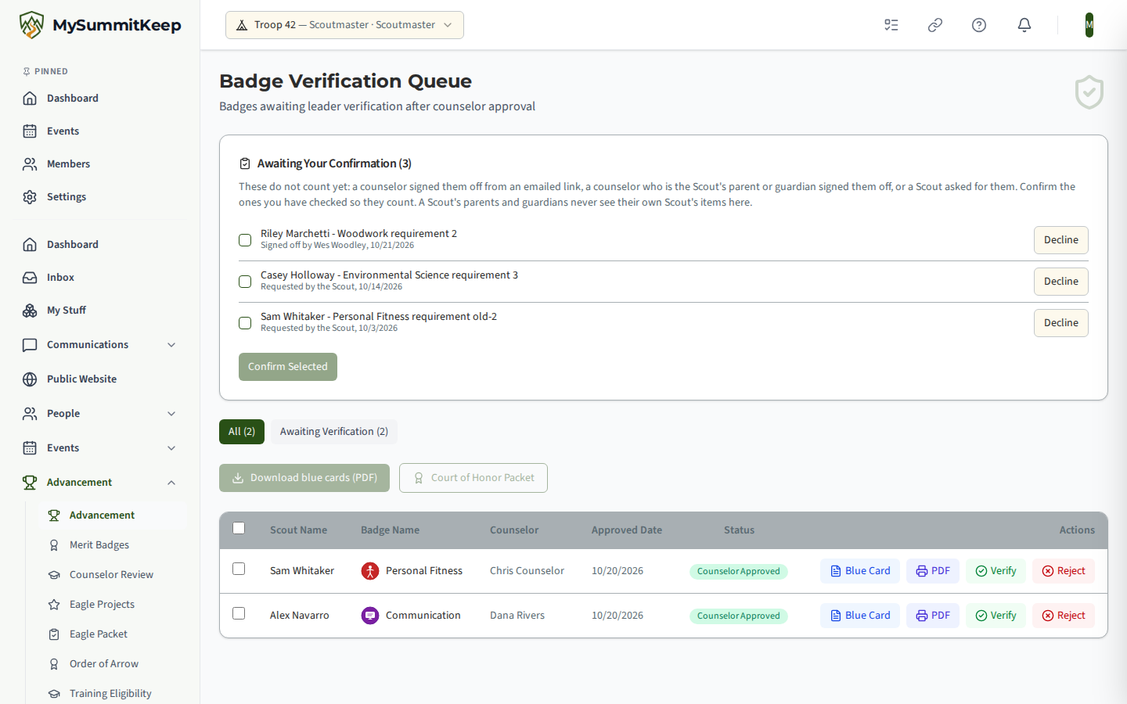Check Riley Marchetti Woodwork requirement checkbox
Viewport: 1127px width, 704px height.
[x=245, y=240]
